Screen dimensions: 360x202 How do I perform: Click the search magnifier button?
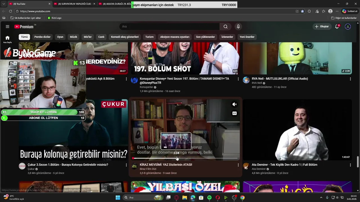[x=226, y=27]
